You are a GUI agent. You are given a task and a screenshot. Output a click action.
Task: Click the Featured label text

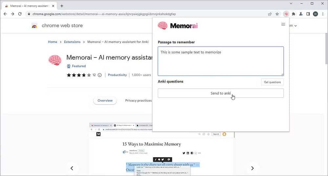(79, 66)
